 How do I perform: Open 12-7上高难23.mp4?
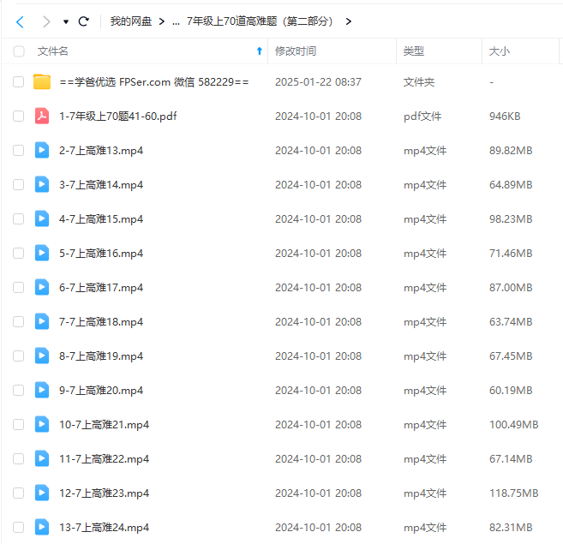click(104, 493)
